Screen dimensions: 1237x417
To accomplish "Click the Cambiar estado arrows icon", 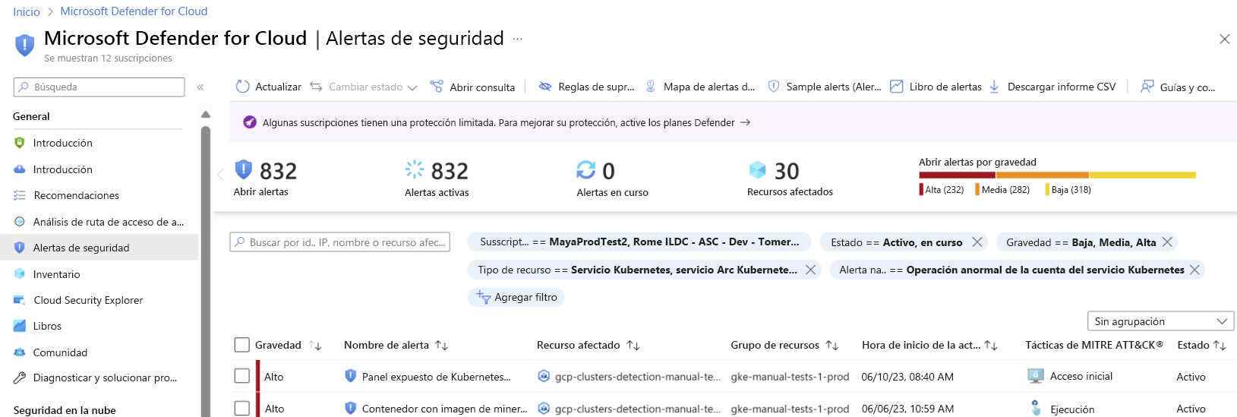I will coord(316,87).
